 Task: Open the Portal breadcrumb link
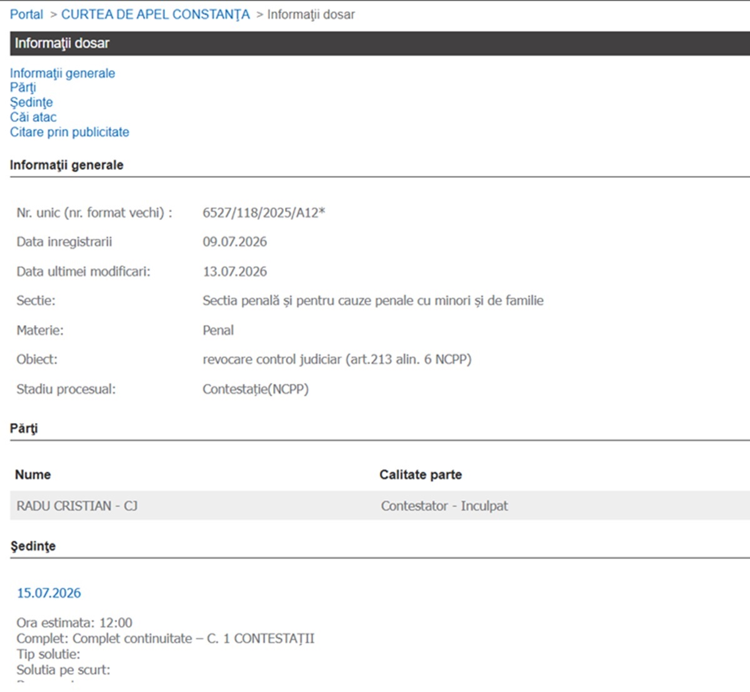tap(26, 14)
